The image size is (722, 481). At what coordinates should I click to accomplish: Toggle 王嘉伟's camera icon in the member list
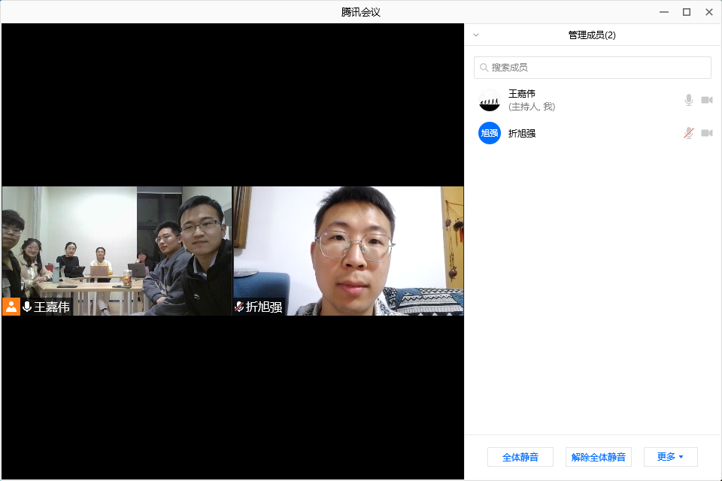[707, 100]
